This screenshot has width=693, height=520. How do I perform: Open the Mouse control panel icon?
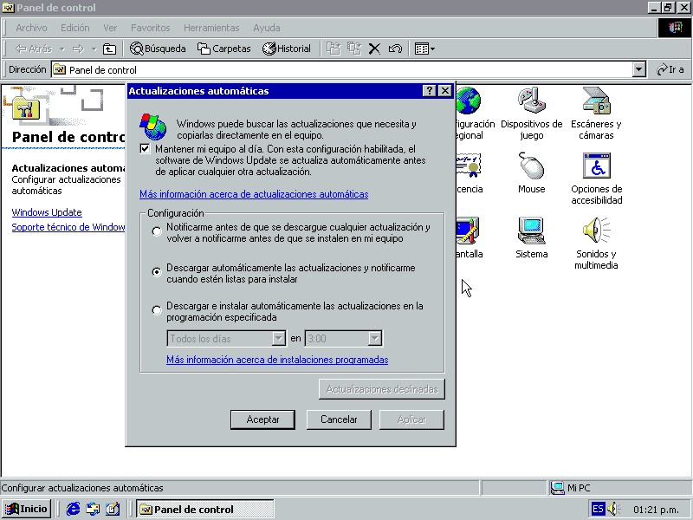point(531,173)
